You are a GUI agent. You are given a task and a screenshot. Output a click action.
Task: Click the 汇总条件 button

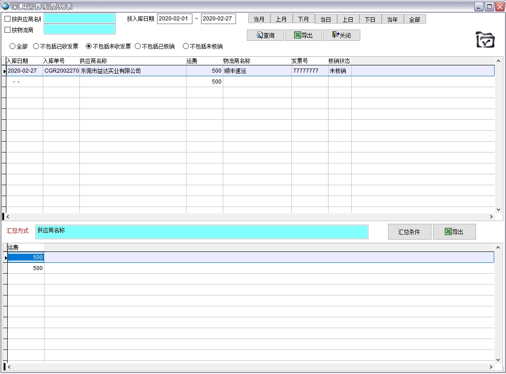pyautogui.click(x=409, y=232)
